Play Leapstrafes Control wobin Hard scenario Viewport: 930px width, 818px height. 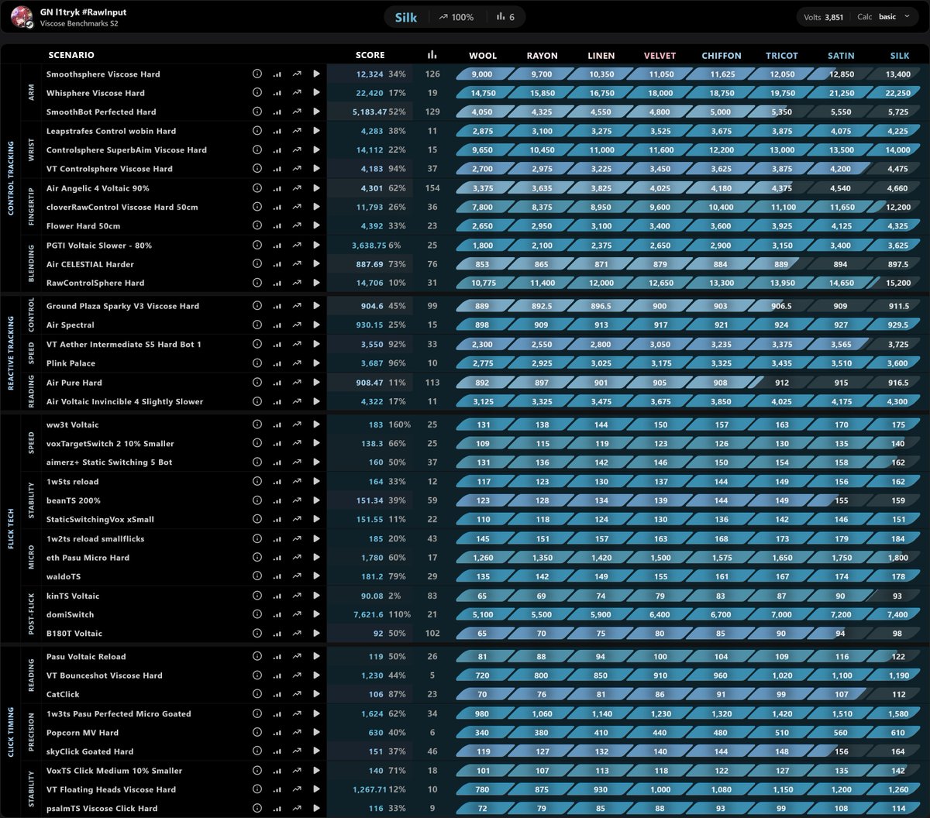click(x=316, y=131)
